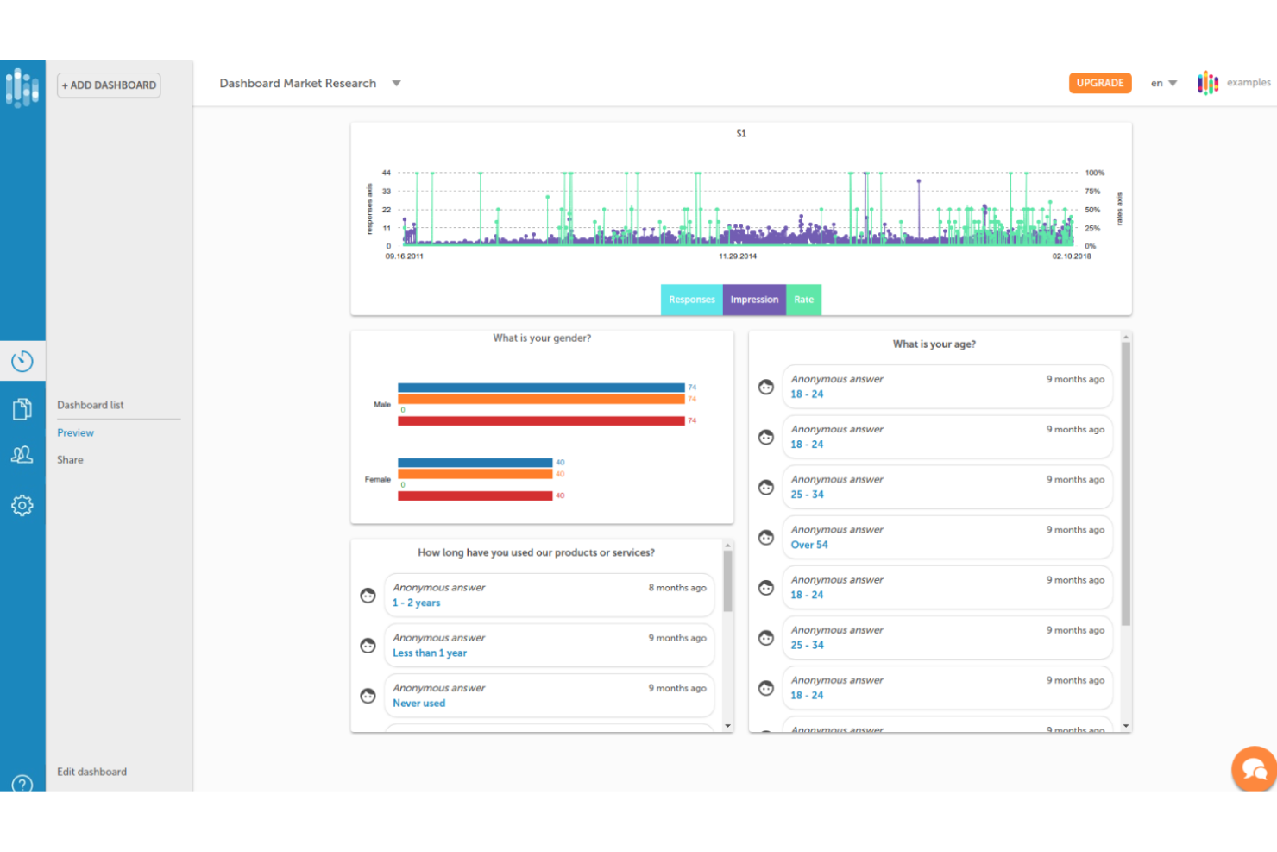Click the red Female bar showing 40
Image resolution: width=1277 pixels, height=852 pixels.
(x=475, y=495)
